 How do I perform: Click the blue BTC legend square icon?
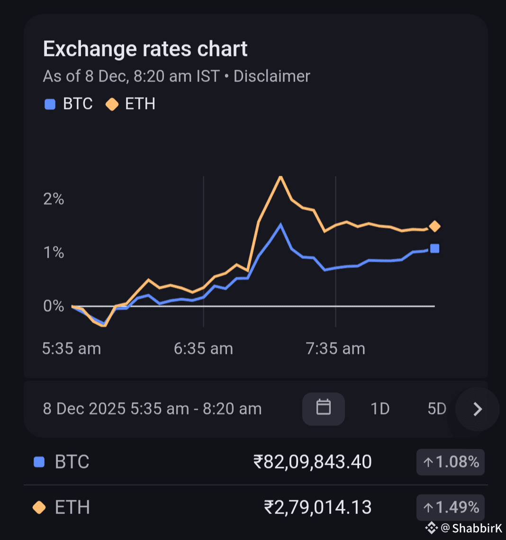pos(50,104)
